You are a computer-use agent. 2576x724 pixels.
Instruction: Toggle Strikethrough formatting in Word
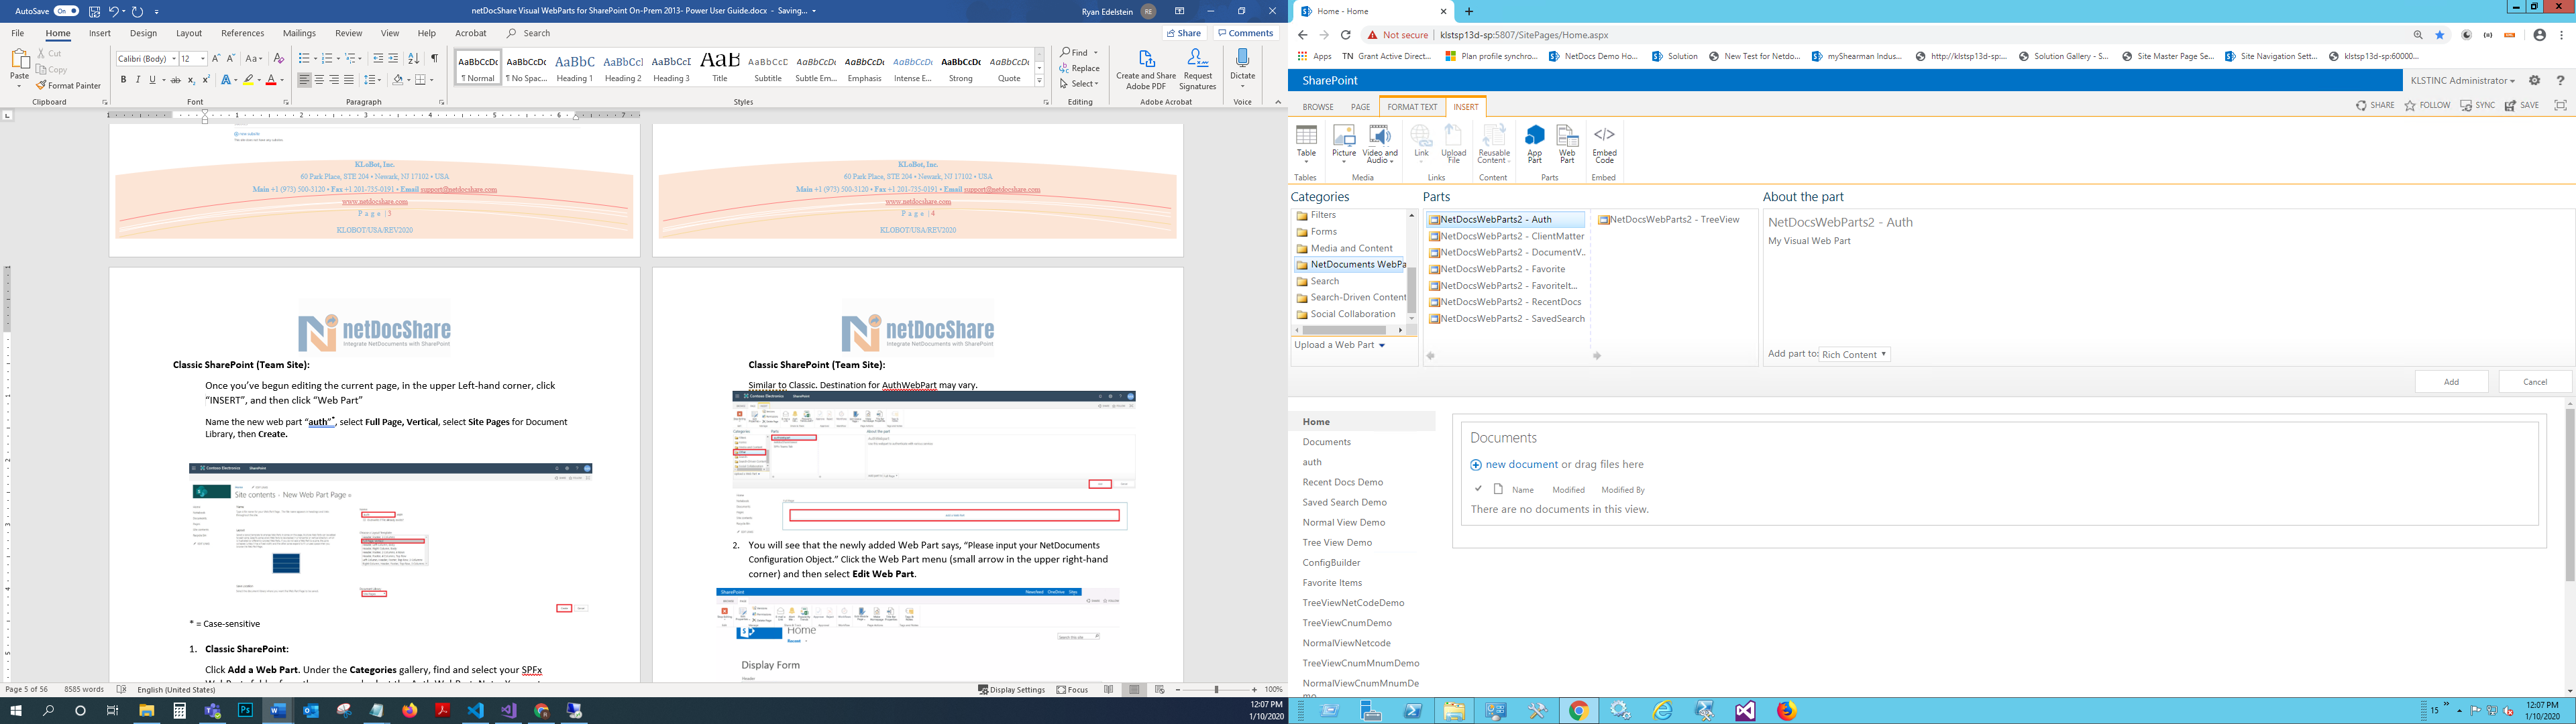click(x=176, y=80)
